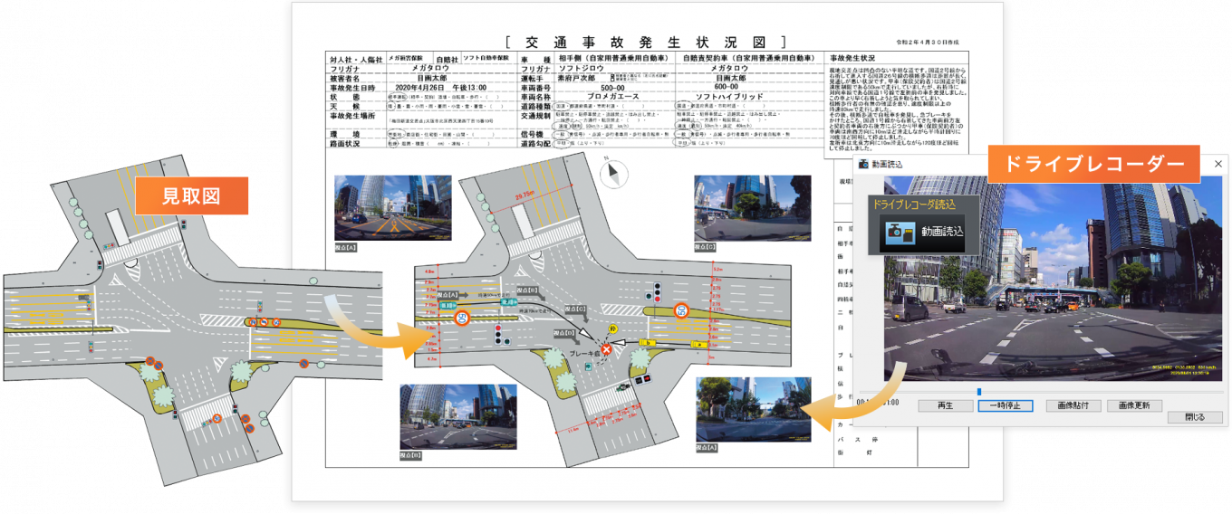
Task: Click the 動画読込 drive recorder camera icon
Action: pos(899,232)
